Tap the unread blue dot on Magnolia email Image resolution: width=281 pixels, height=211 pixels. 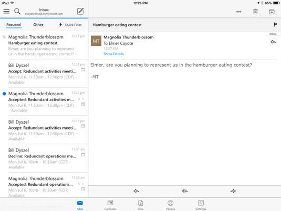click(x=4, y=94)
